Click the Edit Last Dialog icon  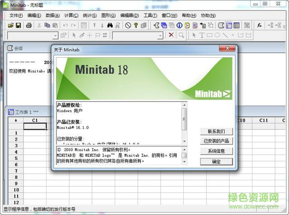(x=84, y=25)
